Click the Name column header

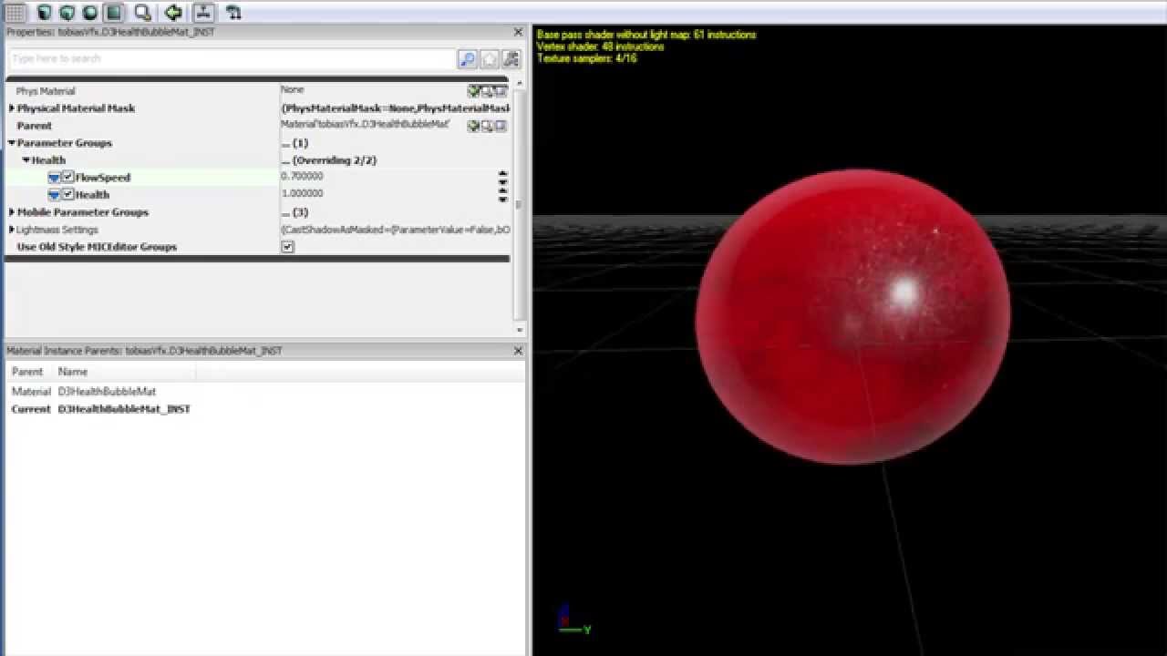[73, 372]
